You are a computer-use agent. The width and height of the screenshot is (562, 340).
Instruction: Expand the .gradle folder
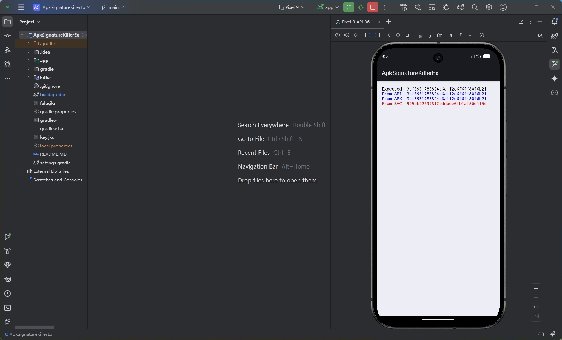pyautogui.click(x=29, y=43)
